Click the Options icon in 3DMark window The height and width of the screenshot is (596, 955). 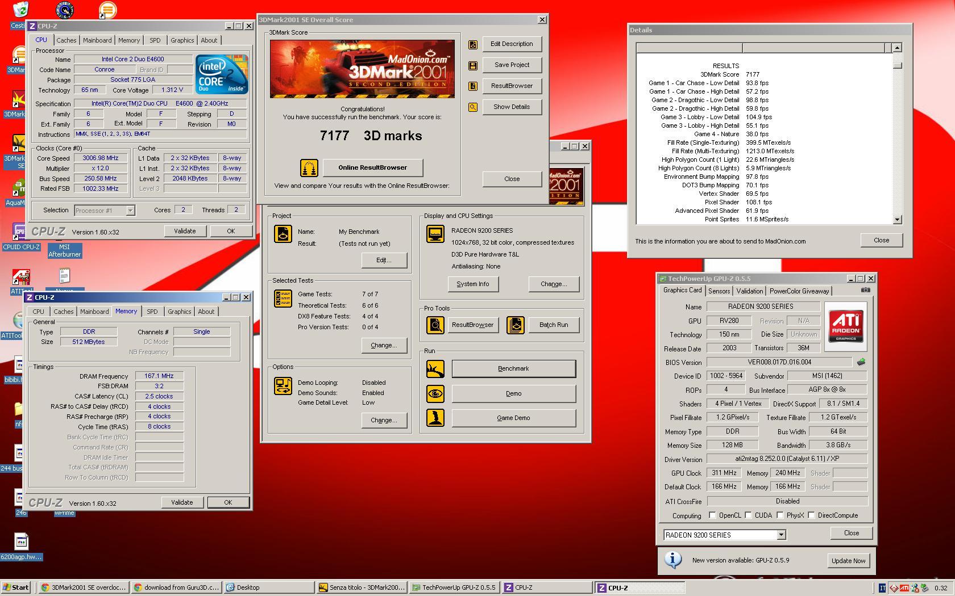pyautogui.click(x=283, y=385)
